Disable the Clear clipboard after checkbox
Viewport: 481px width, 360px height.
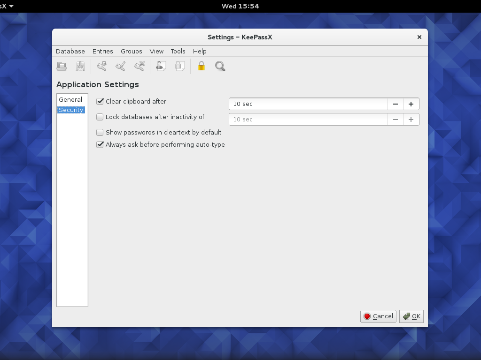tap(100, 101)
